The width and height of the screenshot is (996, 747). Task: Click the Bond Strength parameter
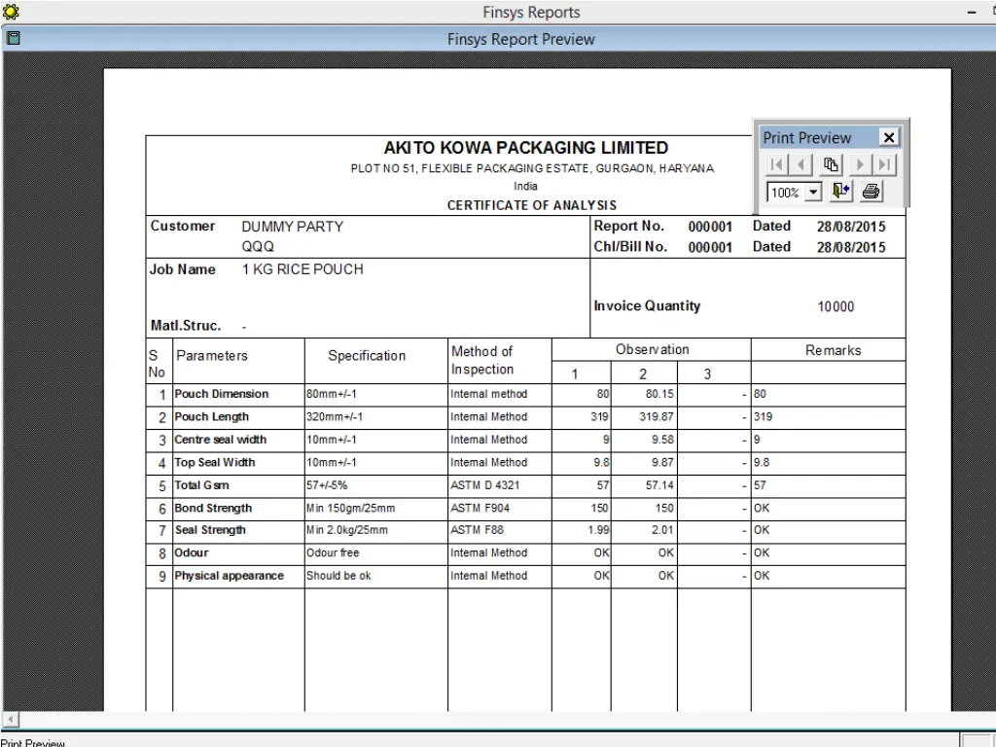(213, 508)
